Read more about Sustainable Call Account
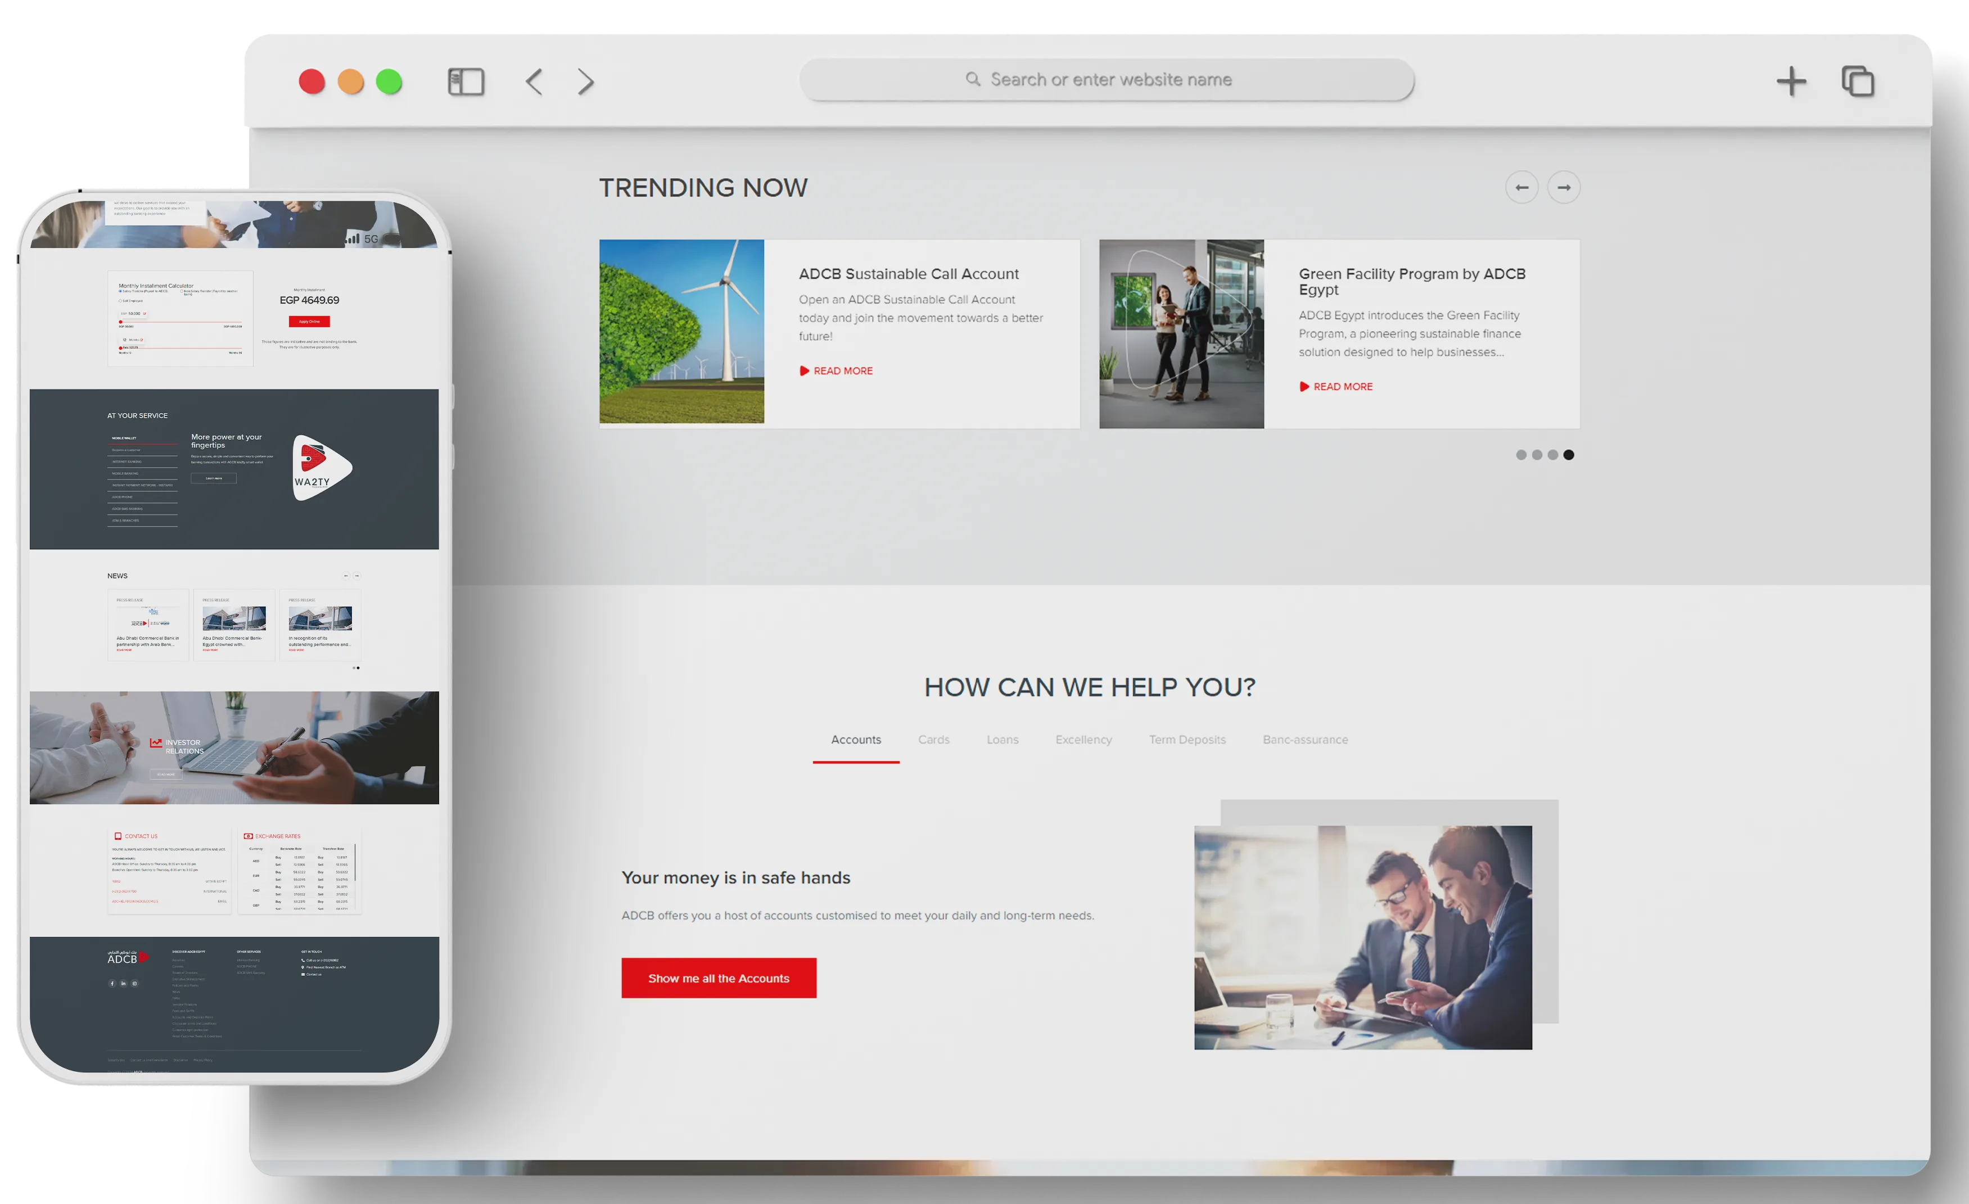1969x1204 pixels. (x=842, y=371)
